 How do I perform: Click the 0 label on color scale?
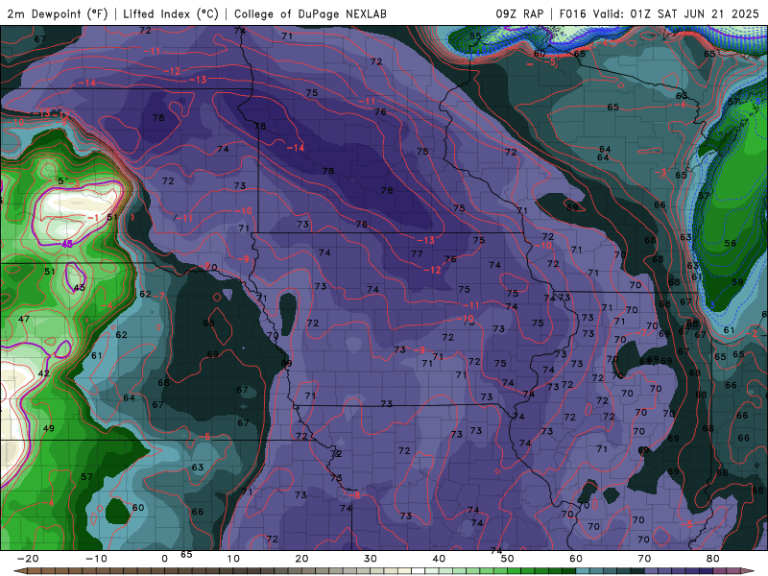pyautogui.click(x=164, y=559)
